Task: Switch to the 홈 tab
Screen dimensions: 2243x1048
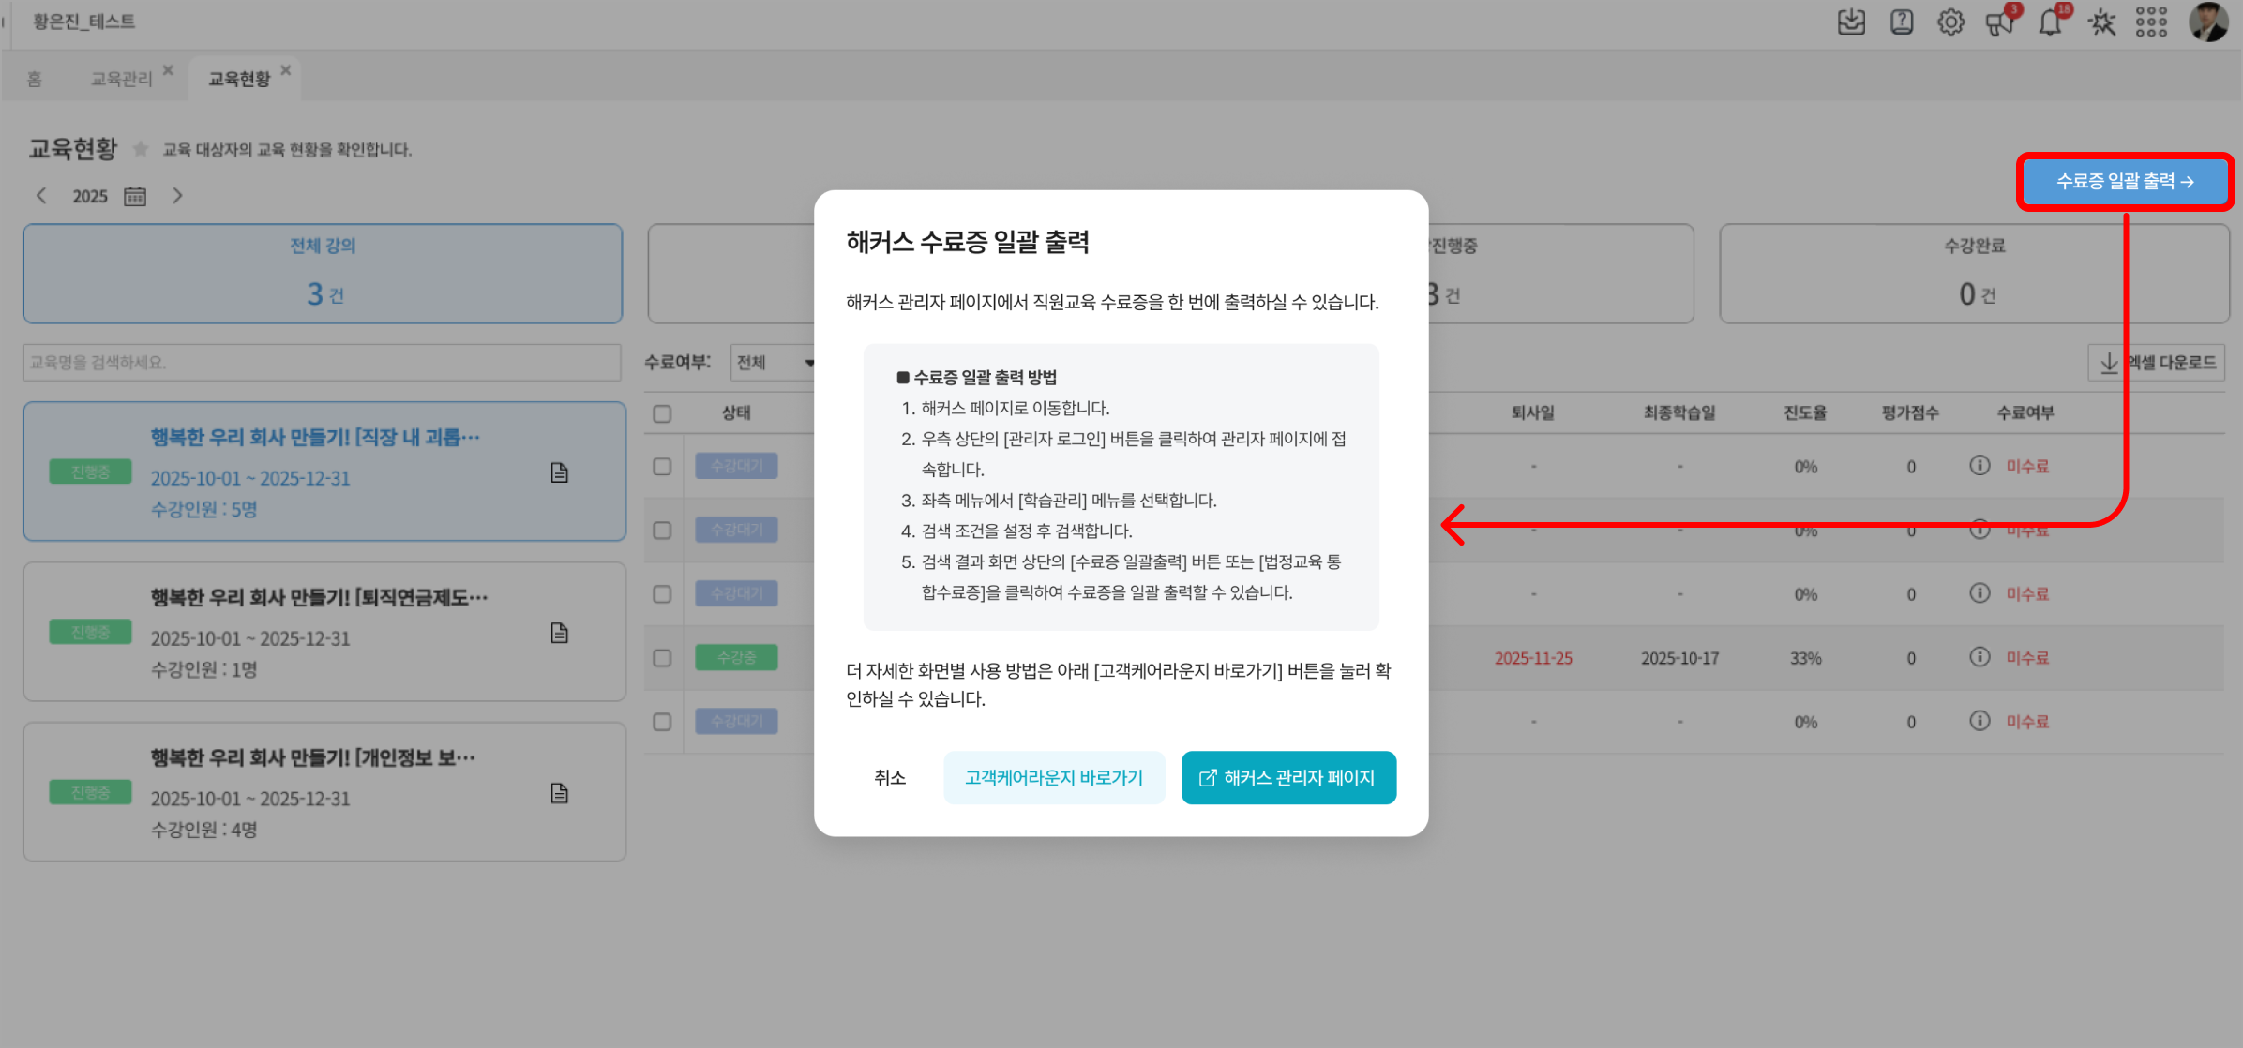Action: coord(35,79)
